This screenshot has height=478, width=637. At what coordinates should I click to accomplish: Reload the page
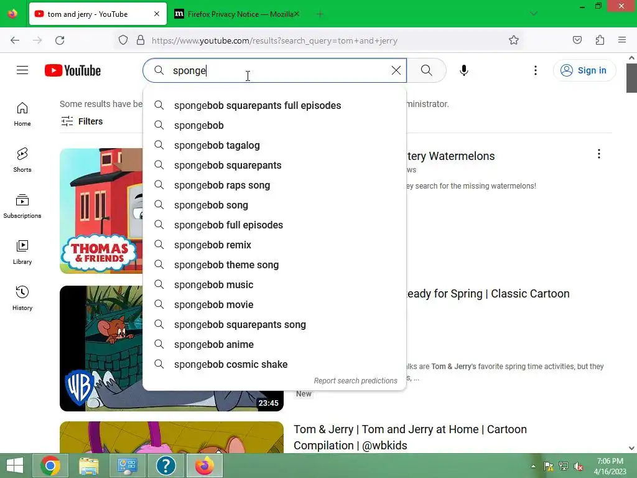[x=60, y=40]
